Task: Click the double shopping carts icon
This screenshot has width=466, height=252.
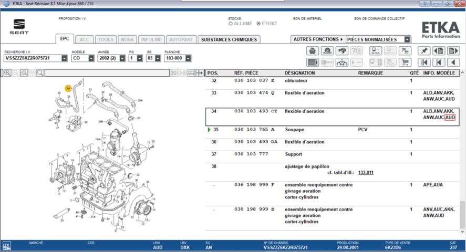Action: coord(405,51)
